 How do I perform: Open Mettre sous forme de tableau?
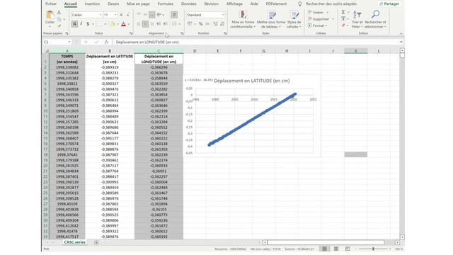coord(271,19)
